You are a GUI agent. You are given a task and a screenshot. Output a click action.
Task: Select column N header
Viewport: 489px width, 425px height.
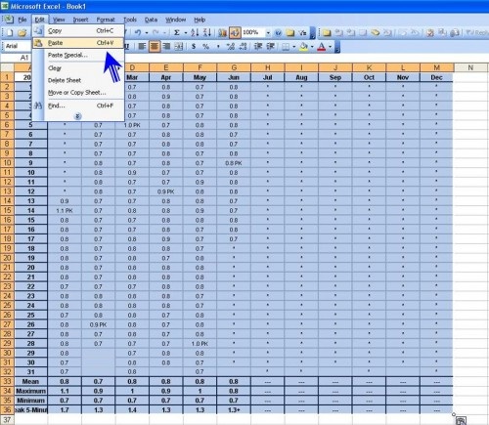[470, 67]
